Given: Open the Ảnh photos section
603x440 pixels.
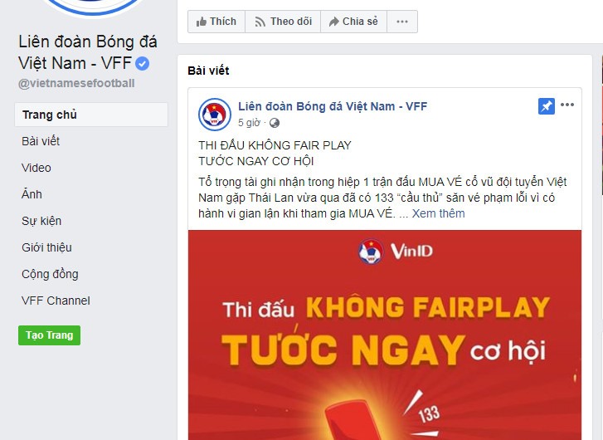Looking at the screenshot, I should pos(32,194).
